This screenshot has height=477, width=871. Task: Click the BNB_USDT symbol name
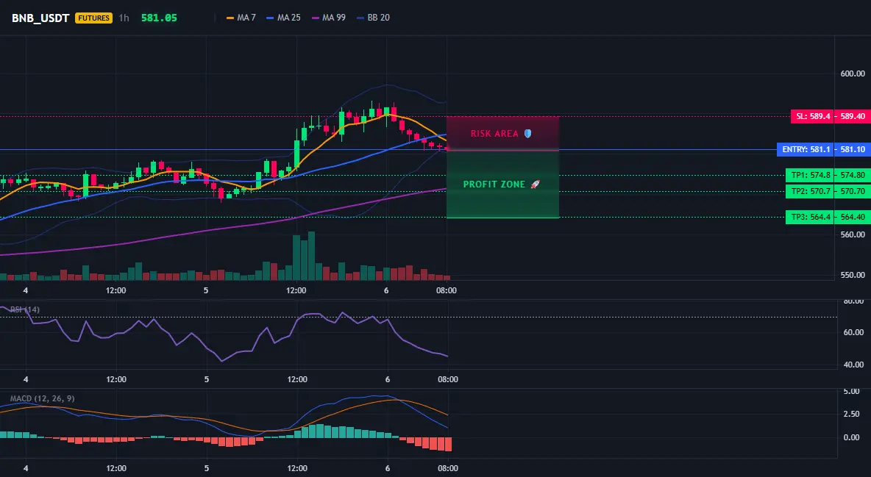click(40, 18)
